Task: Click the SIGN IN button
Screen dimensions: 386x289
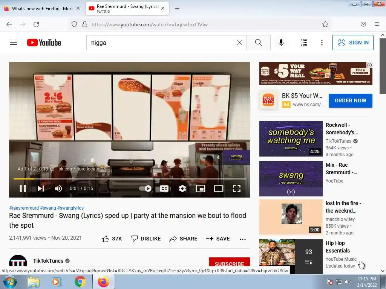Action: [x=353, y=43]
